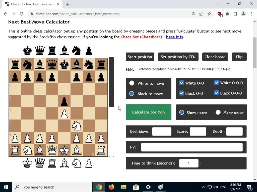Screen dimensions: 257x192
Task: Follow the 'here it is' link
Action: [174, 37]
